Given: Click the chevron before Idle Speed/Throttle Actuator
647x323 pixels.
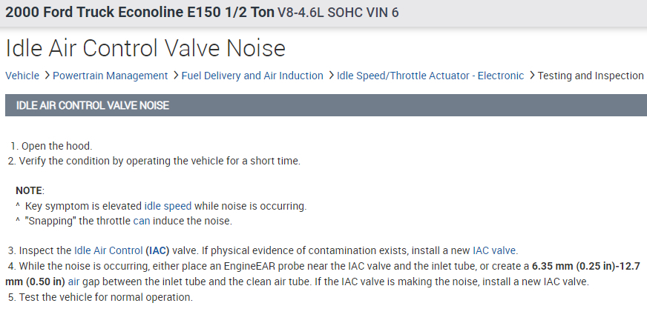Looking at the screenshot, I should click(x=330, y=76).
